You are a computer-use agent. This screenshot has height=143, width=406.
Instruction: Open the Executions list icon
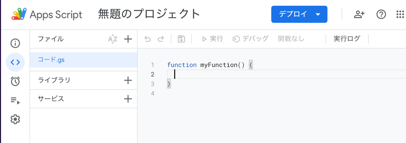coord(15,100)
